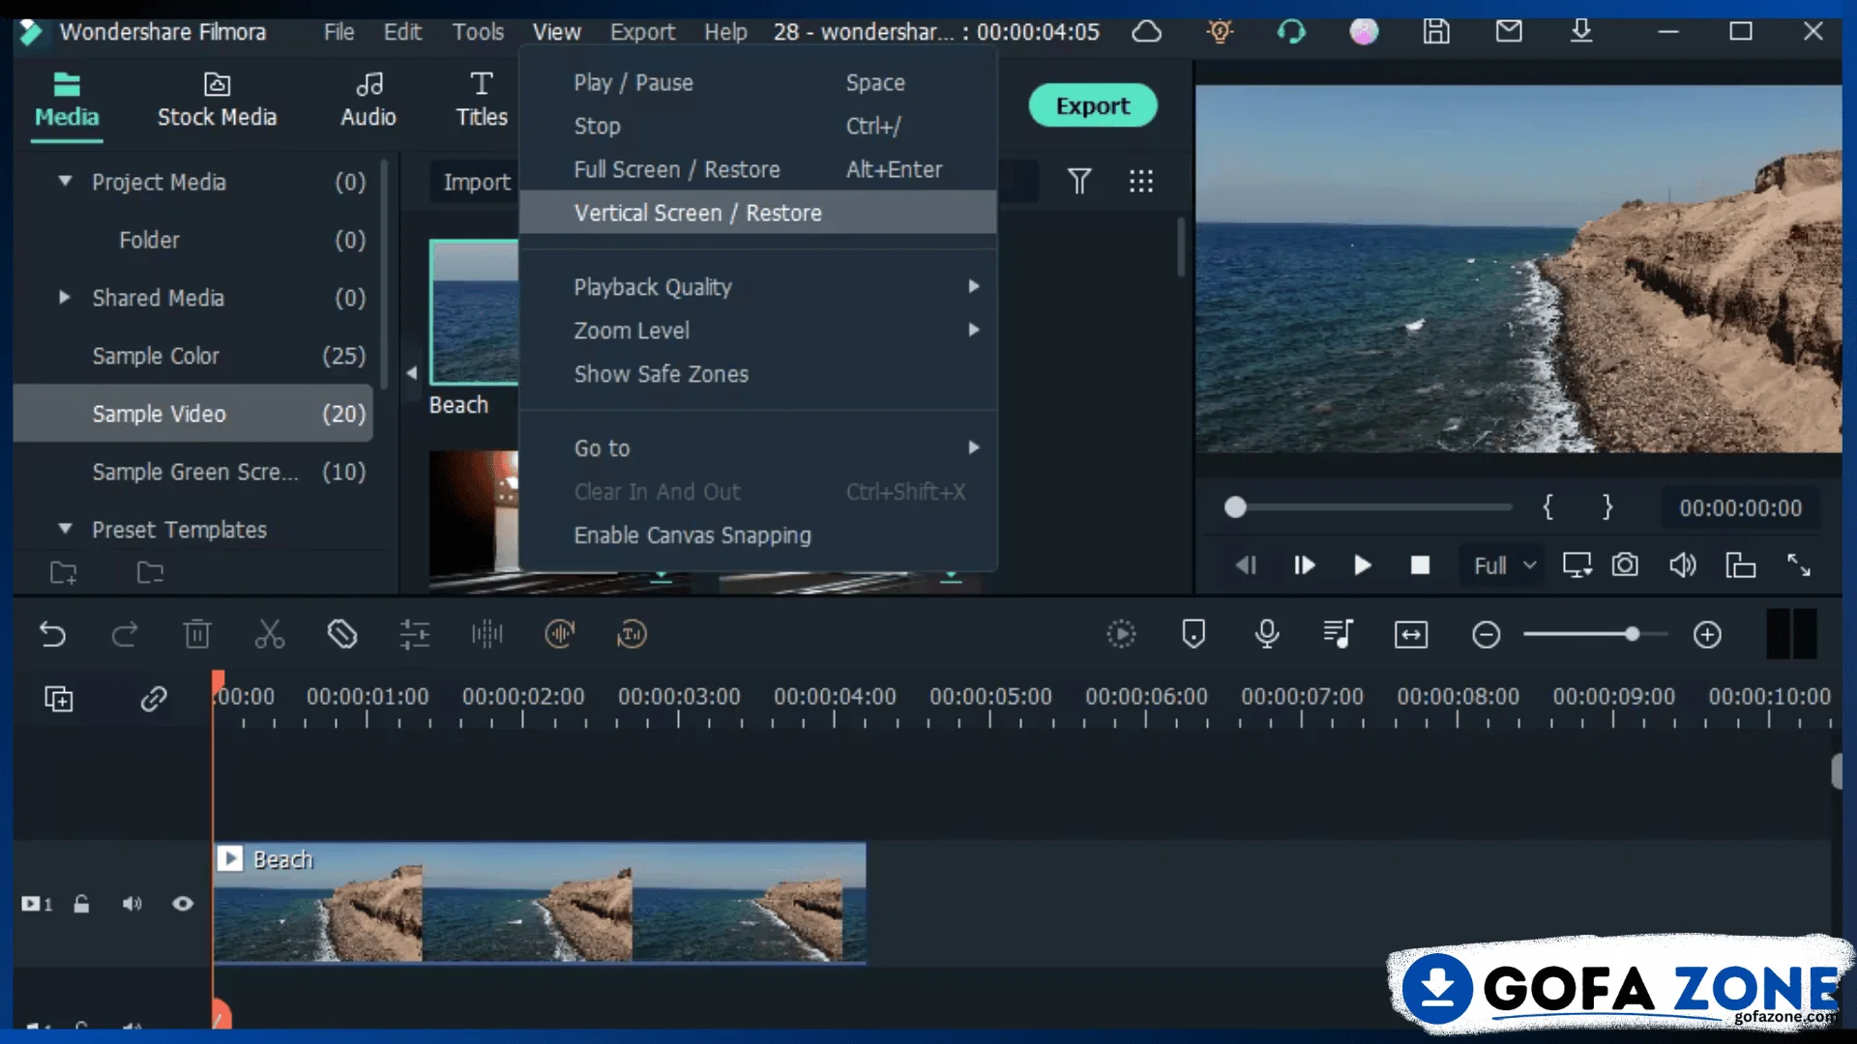Screen dimensions: 1857x1044
Task: Open the File menu
Action: coord(339,32)
